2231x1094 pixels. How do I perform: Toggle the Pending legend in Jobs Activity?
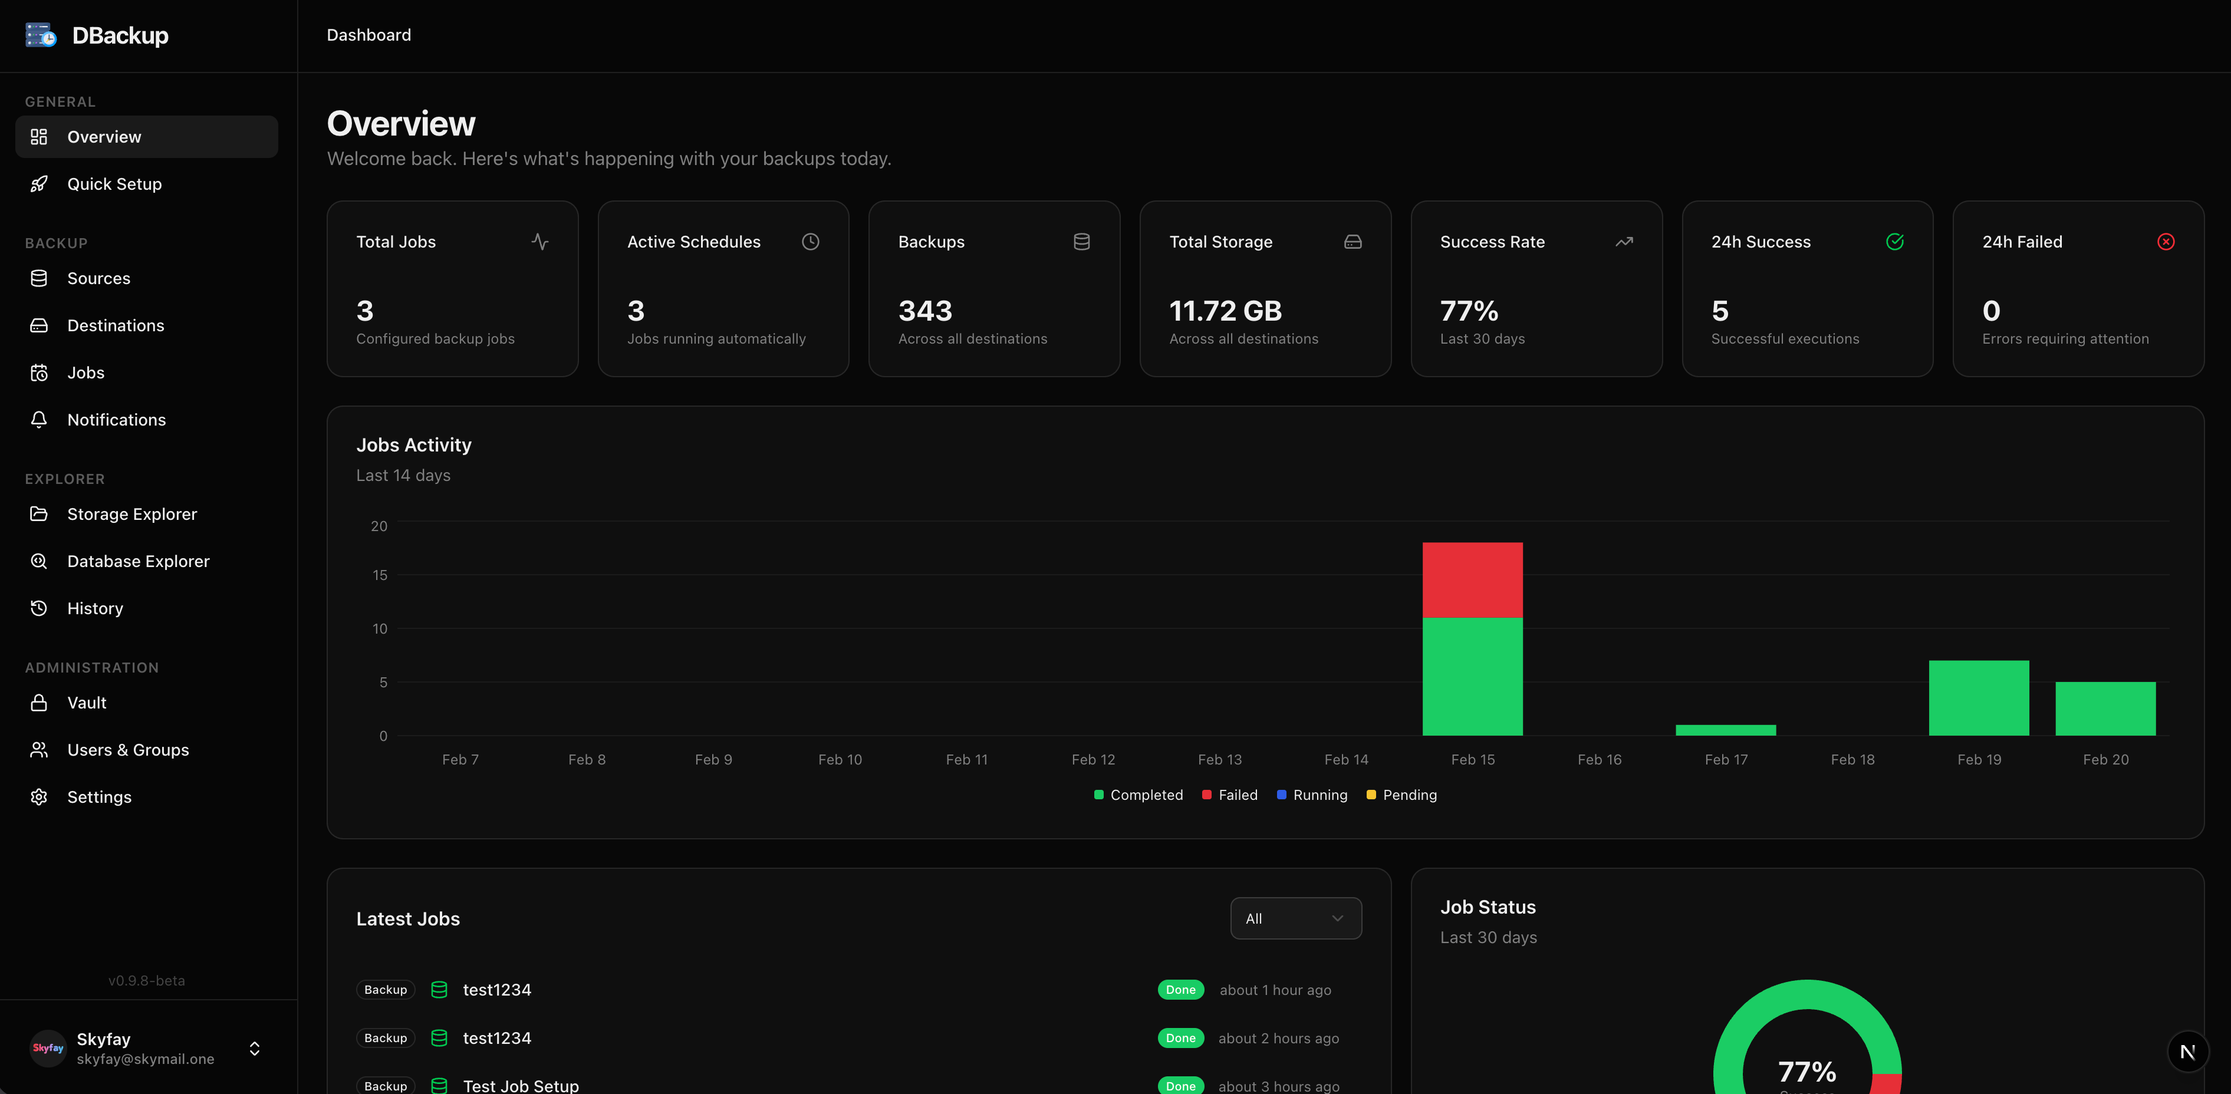coord(1400,795)
